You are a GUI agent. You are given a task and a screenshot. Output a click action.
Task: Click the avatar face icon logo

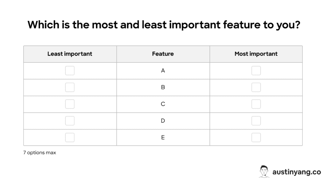click(264, 172)
